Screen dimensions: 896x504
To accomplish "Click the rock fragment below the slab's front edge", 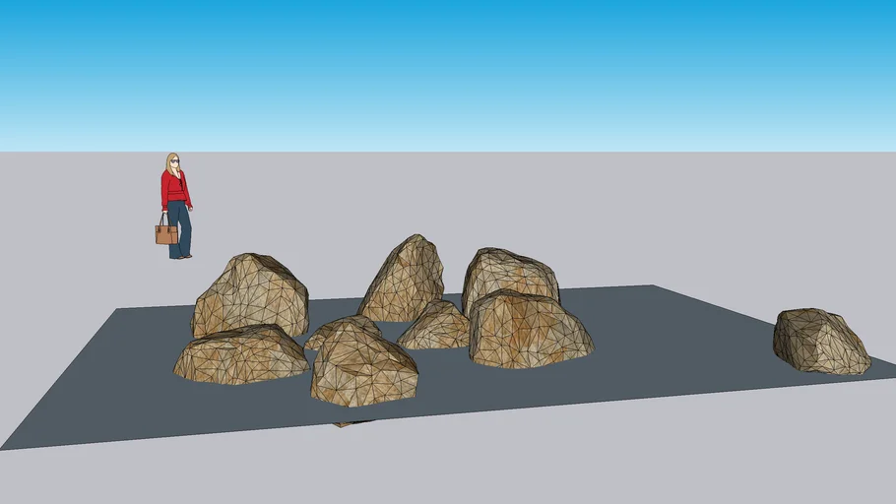I will click(343, 424).
